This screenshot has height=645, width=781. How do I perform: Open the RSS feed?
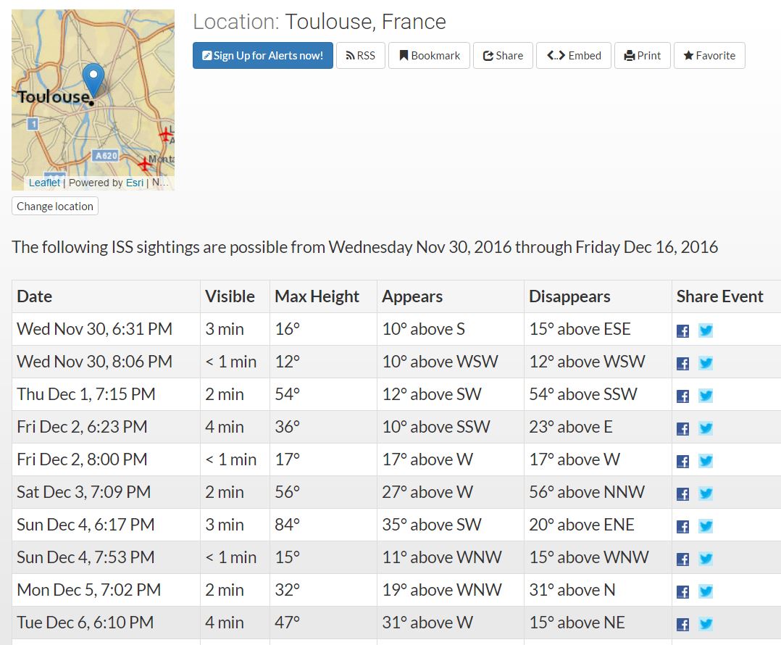[360, 56]
